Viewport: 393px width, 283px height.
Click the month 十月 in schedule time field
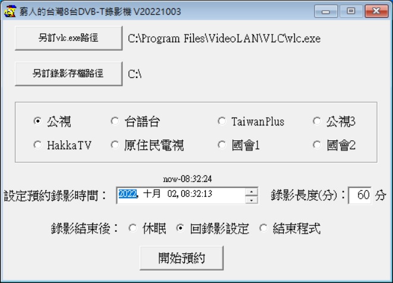[152, 194]
